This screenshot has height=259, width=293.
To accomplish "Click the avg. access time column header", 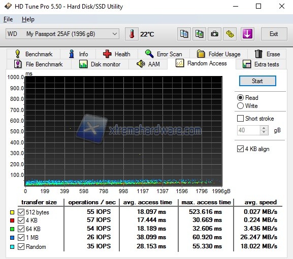I will (x=148, y=202).
